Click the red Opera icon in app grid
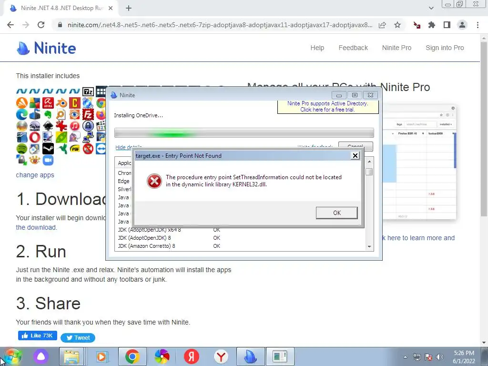The width and height of the screenshot is (488, 366). click(x=35, y=137)
